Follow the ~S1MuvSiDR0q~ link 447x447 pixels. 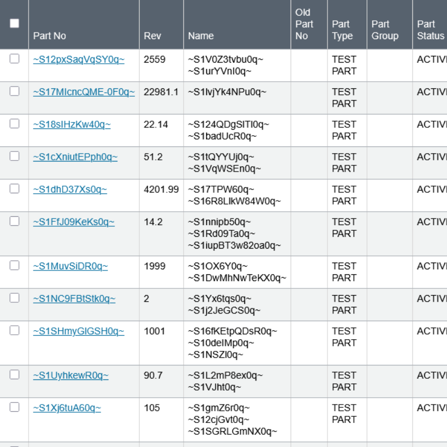(x=70, y=267)
